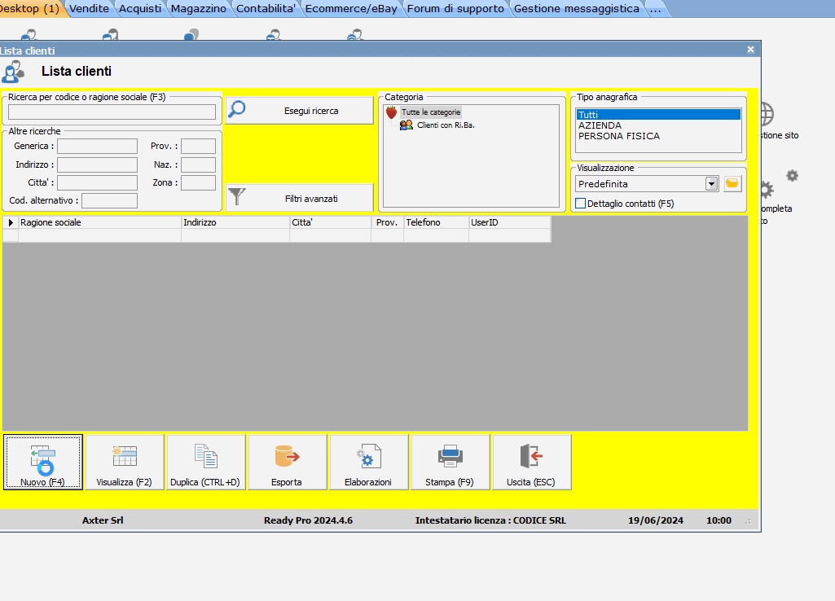Enable Dettaglio contatti (F5) checkbox

point(581,204)
